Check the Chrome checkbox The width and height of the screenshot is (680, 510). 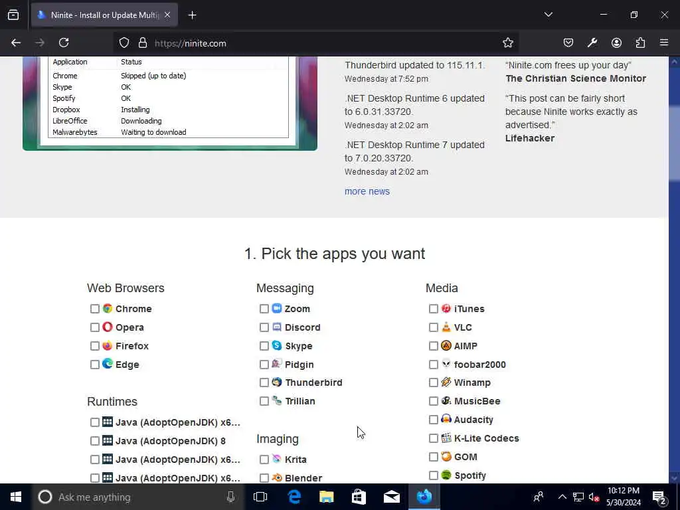[94, 309]
